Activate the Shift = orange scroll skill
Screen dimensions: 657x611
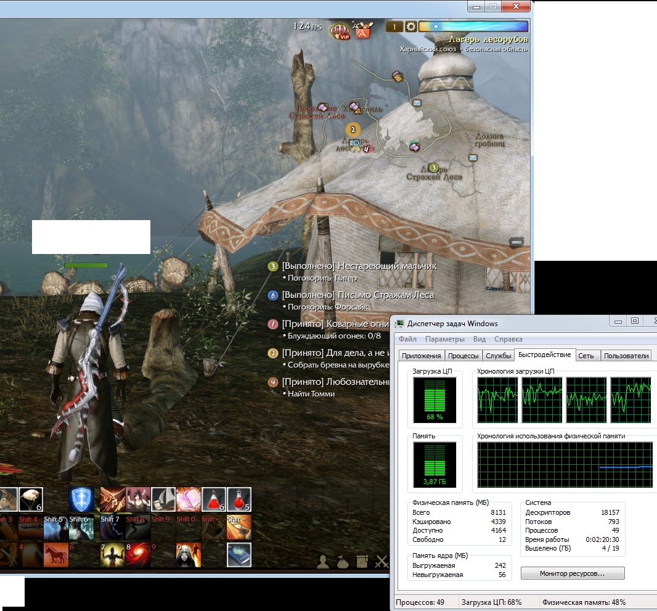click(239, 527)
